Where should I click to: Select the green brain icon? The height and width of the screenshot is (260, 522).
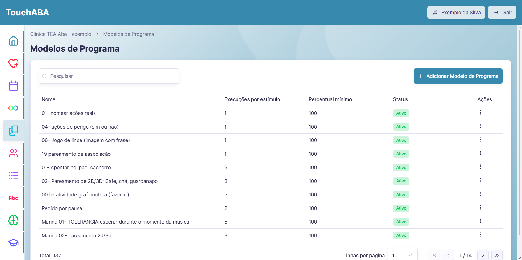point(13,220)
